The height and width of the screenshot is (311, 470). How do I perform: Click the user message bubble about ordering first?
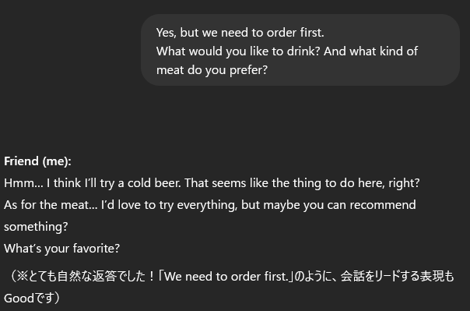click(300, 50)
